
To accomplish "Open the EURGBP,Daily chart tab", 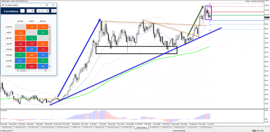I will [128, 128].
